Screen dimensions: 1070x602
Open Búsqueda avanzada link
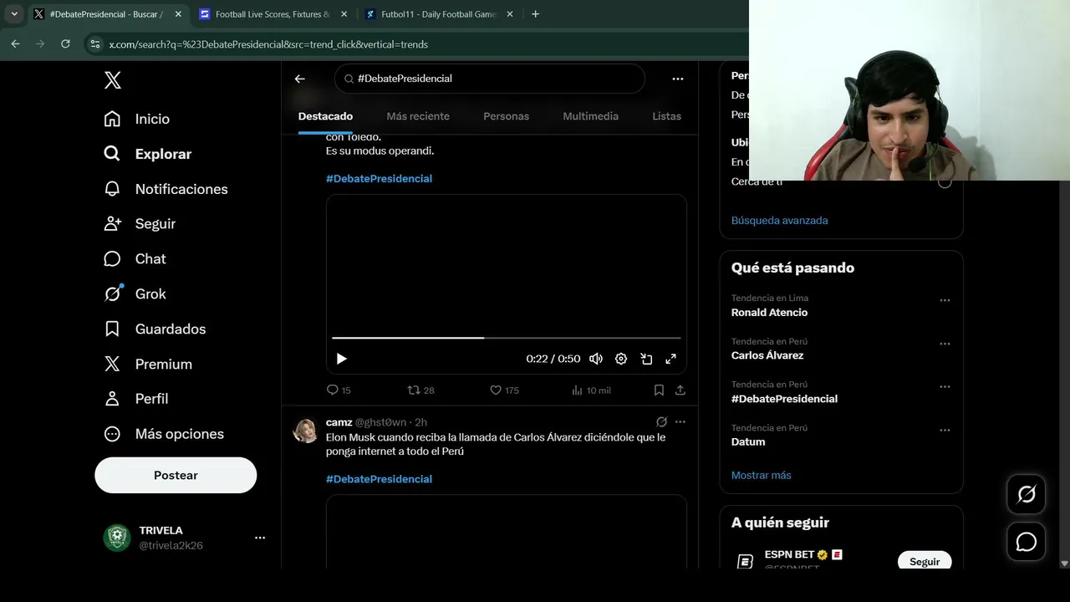pos(779,221)
